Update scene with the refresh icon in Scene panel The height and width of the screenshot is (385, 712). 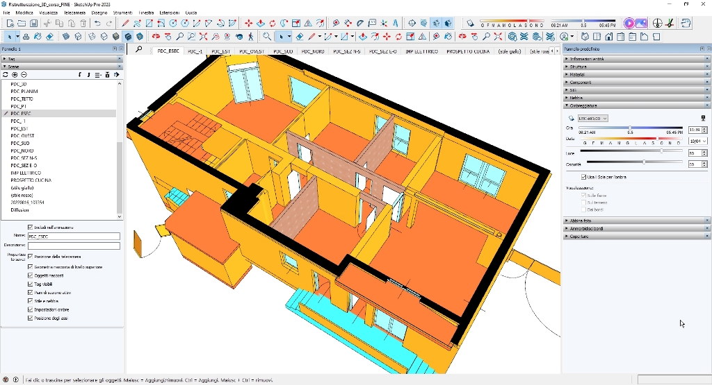pos(6,75)
